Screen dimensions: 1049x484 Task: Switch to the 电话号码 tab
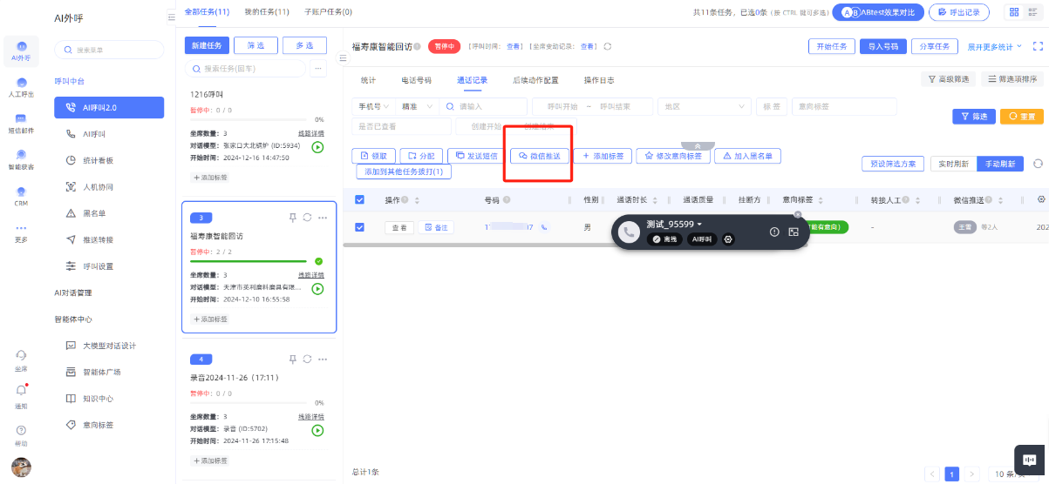(x=416, y=80)
